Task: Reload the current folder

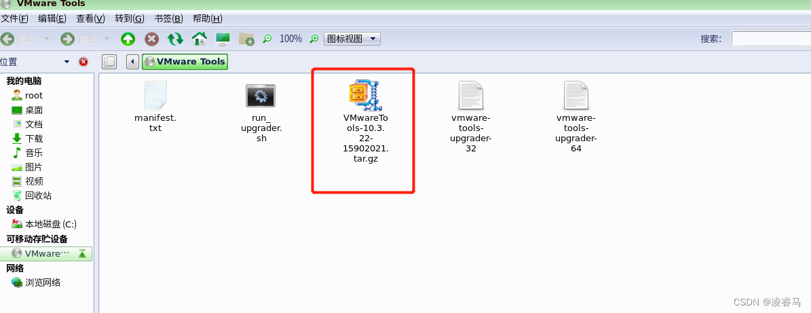Action: [175, 39]
